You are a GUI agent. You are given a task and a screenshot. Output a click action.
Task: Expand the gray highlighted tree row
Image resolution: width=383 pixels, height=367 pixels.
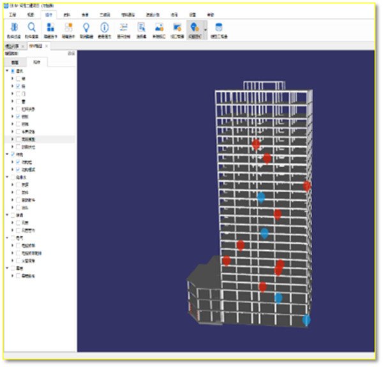pyautogui.click(x=12, y=139)
